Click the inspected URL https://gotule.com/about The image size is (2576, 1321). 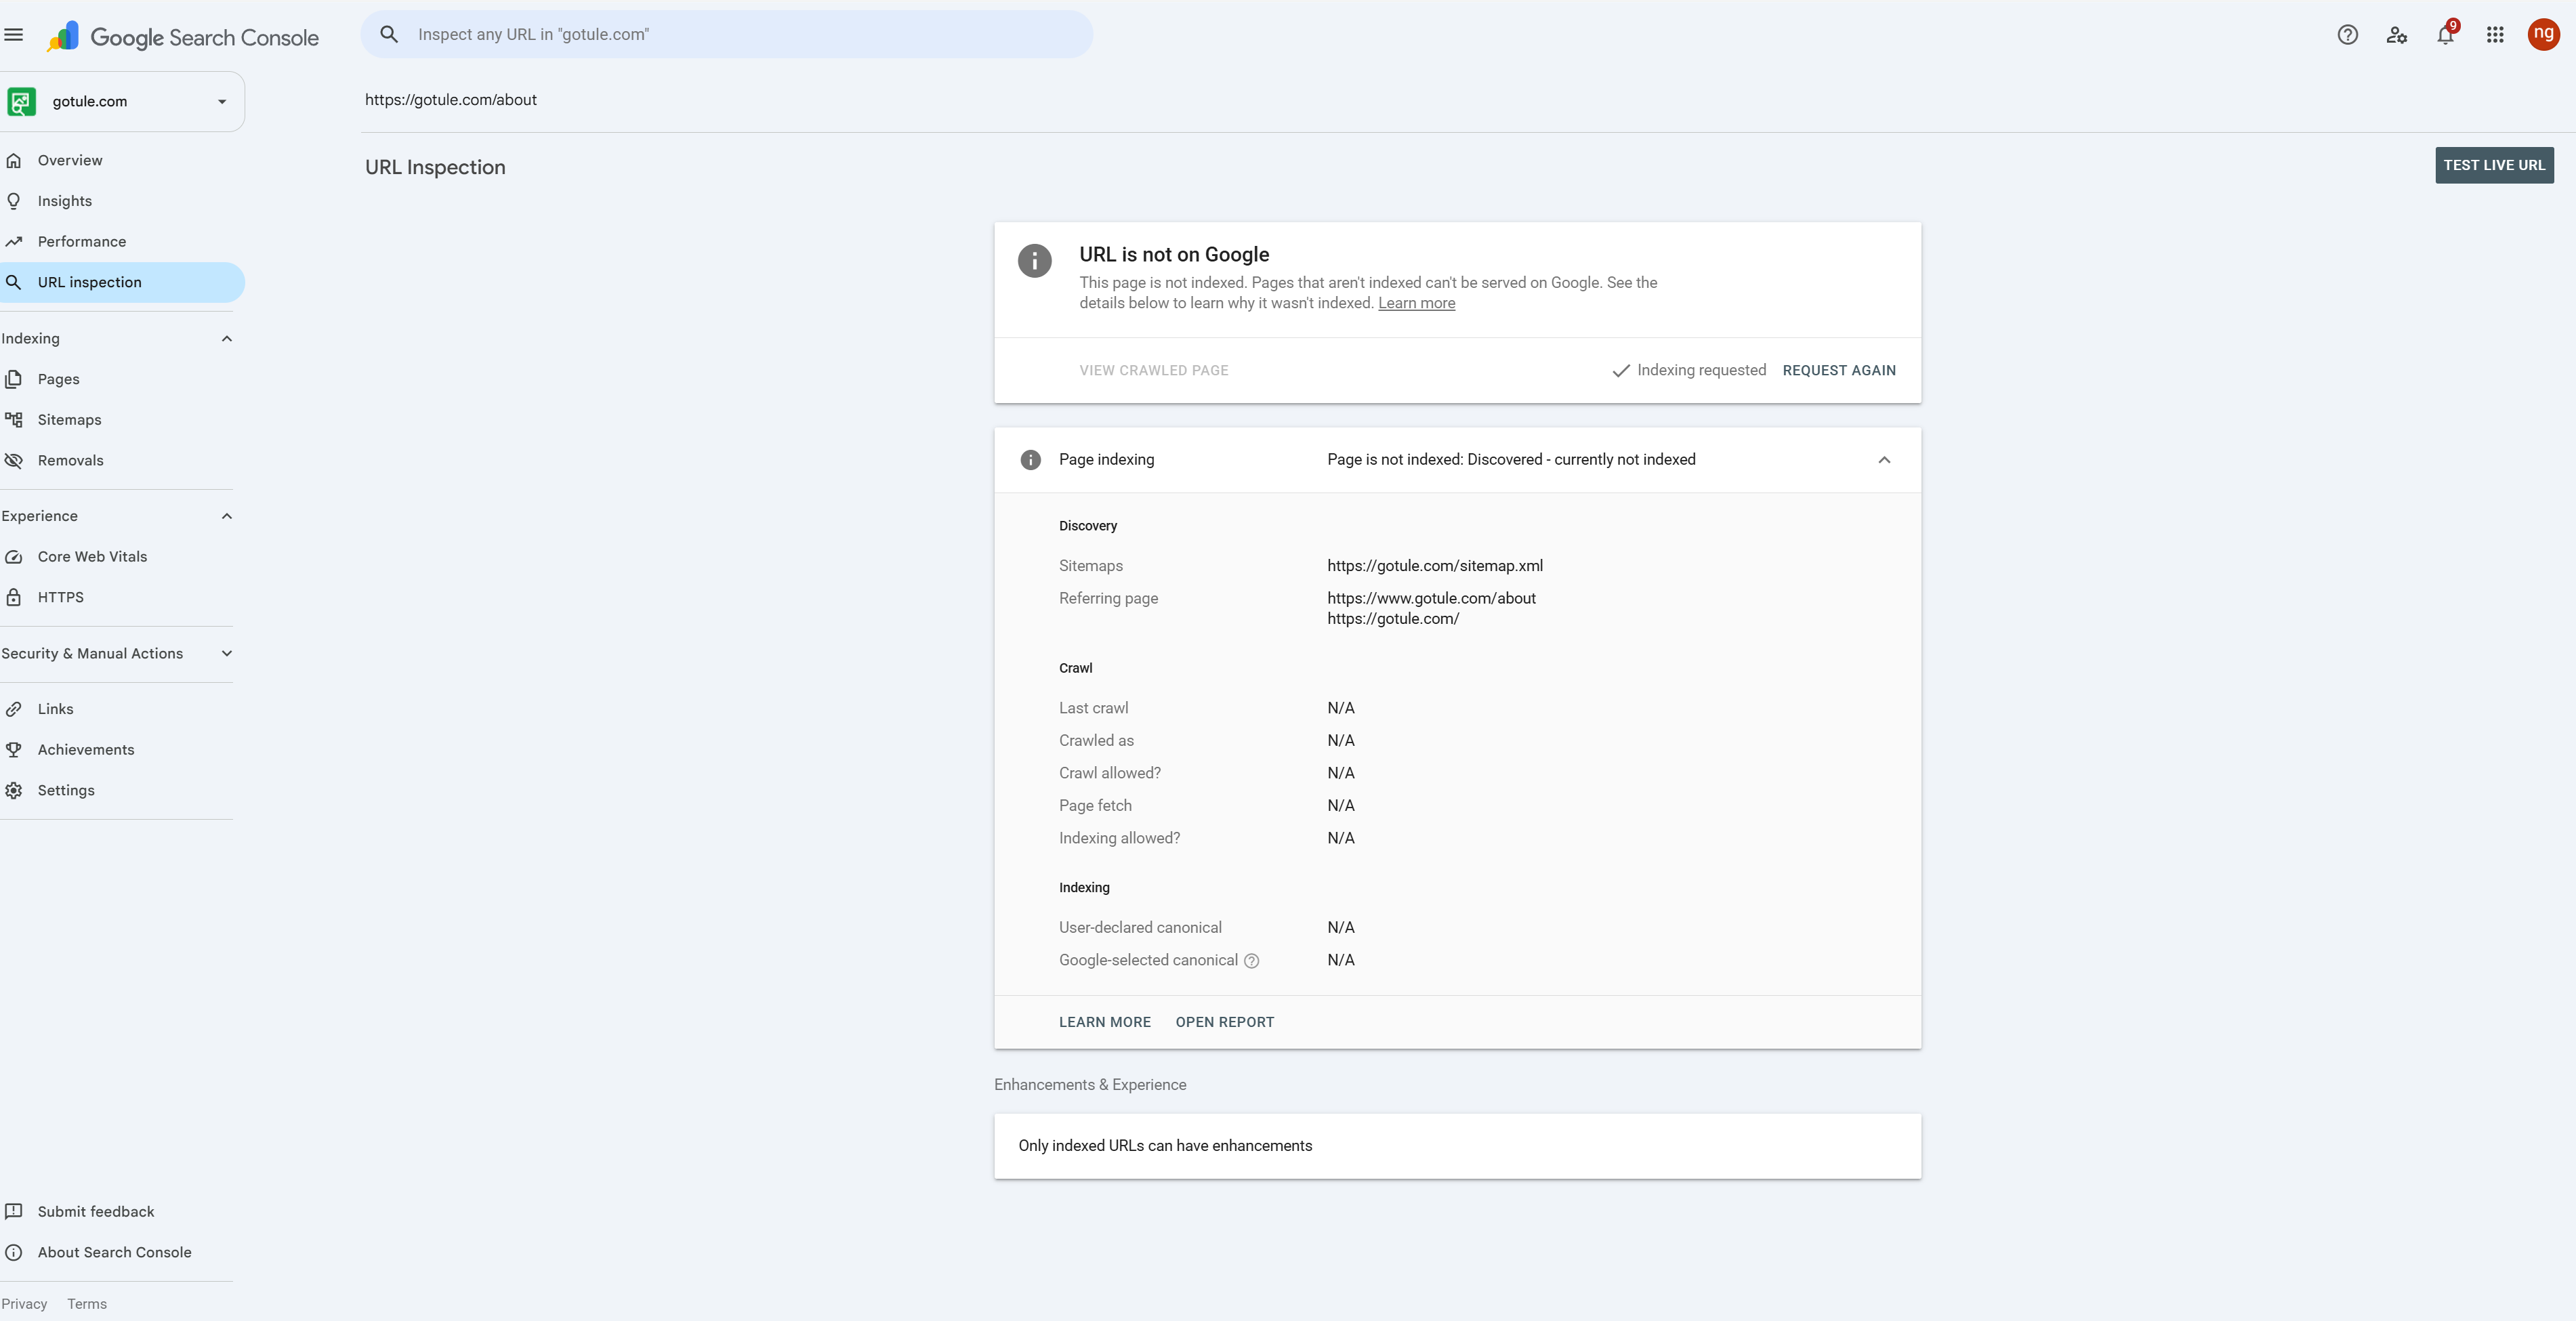pos(451,100)
